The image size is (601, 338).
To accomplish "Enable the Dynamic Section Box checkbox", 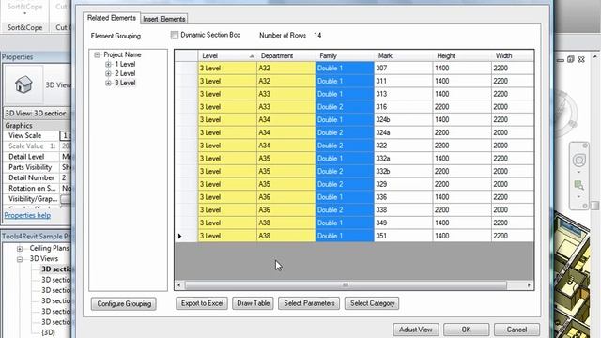I will 175,36.
